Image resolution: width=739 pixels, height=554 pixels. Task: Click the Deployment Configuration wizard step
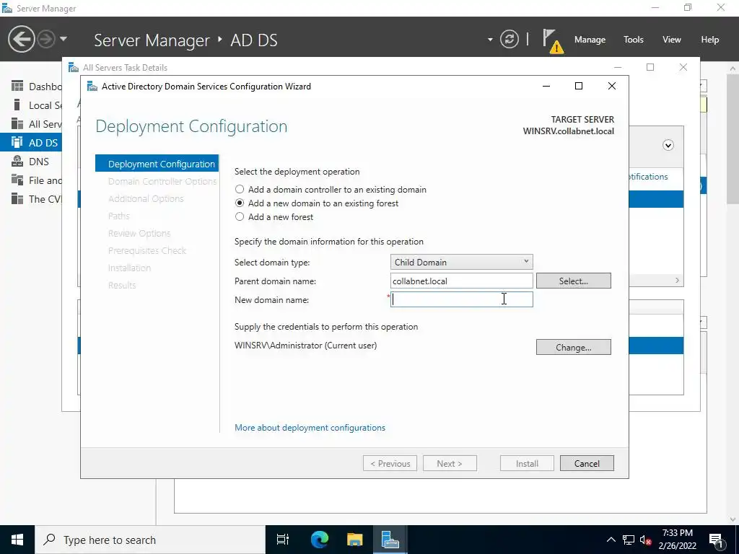pyautogui.click(x=157, y=164)
